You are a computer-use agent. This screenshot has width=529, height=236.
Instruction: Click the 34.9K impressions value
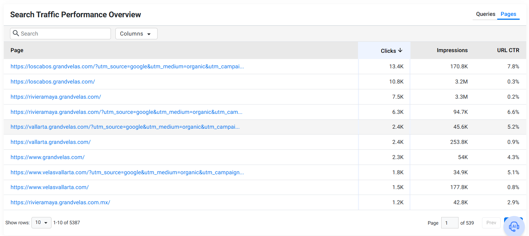460,173
